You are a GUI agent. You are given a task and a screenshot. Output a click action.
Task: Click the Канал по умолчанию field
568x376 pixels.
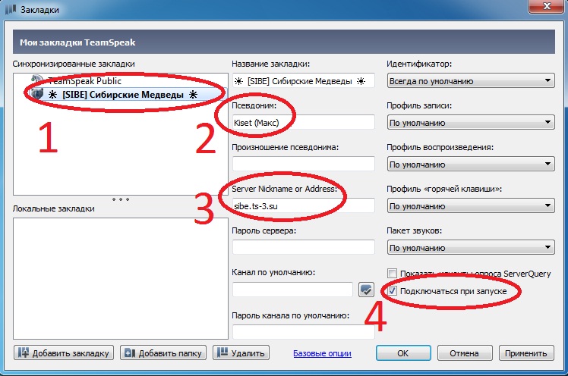coord(292,290)
